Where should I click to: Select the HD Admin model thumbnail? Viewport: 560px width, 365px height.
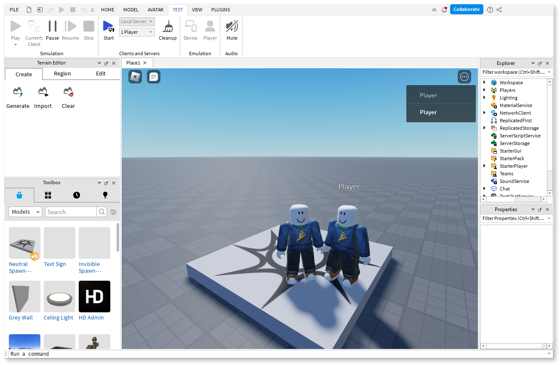94,296
